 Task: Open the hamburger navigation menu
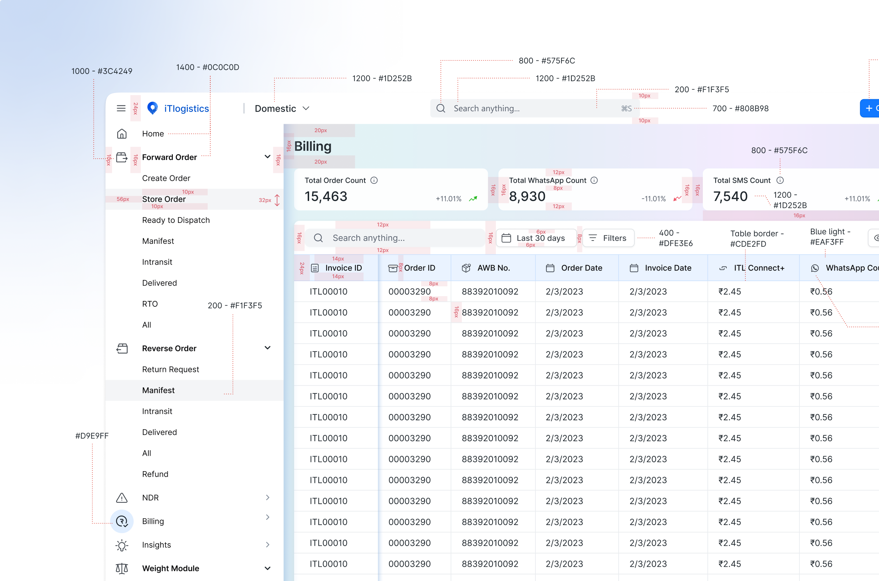point(121,108)
